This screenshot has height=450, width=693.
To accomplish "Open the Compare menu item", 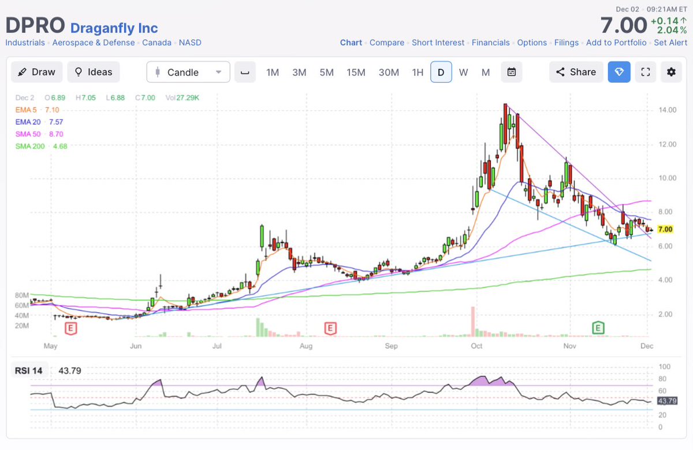I will (x=387, y=43).
